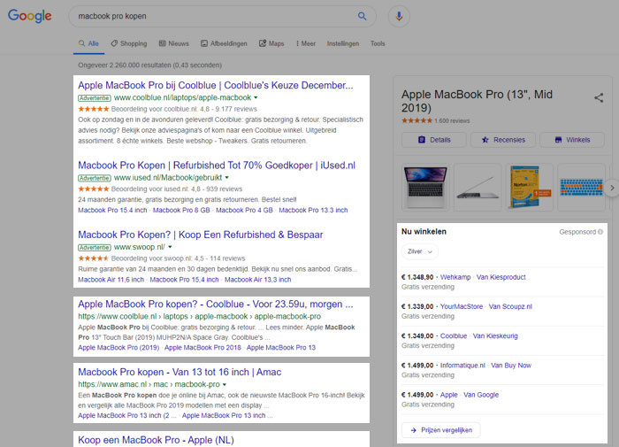Click the blue search magnifier icon
This screenshot has height=447, width=619.
click(362, 16)
